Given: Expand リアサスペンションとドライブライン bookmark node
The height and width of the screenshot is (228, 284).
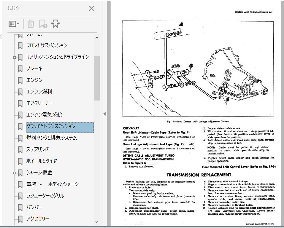Looking at the screenshot, I should (x=15, y=58).
